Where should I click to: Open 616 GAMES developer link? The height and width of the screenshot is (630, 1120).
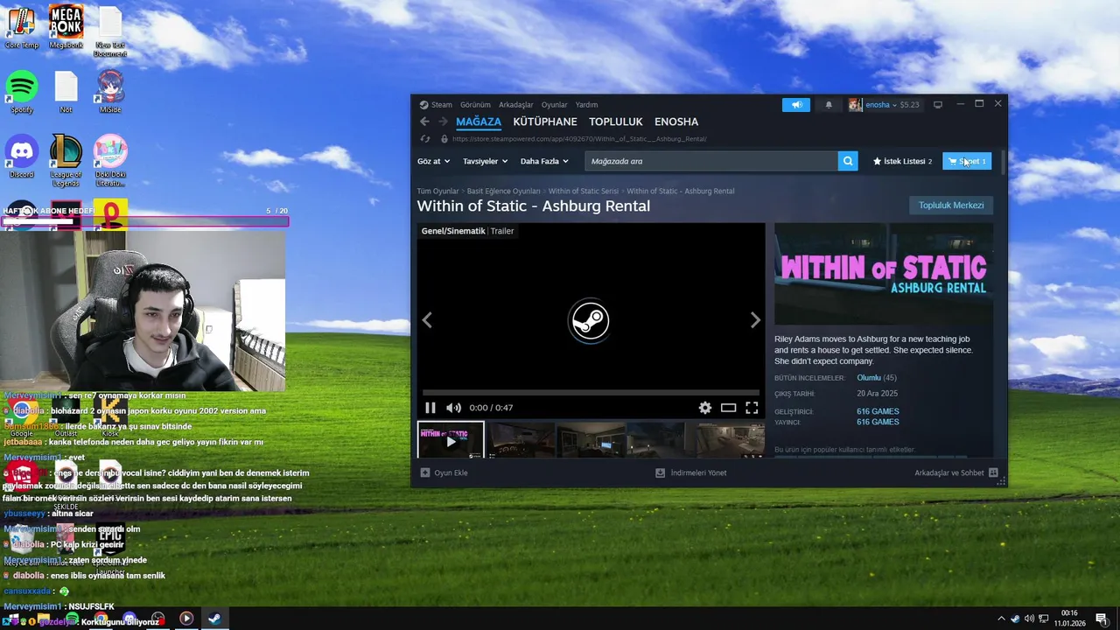pyautogui.click(x=878, y=411)
